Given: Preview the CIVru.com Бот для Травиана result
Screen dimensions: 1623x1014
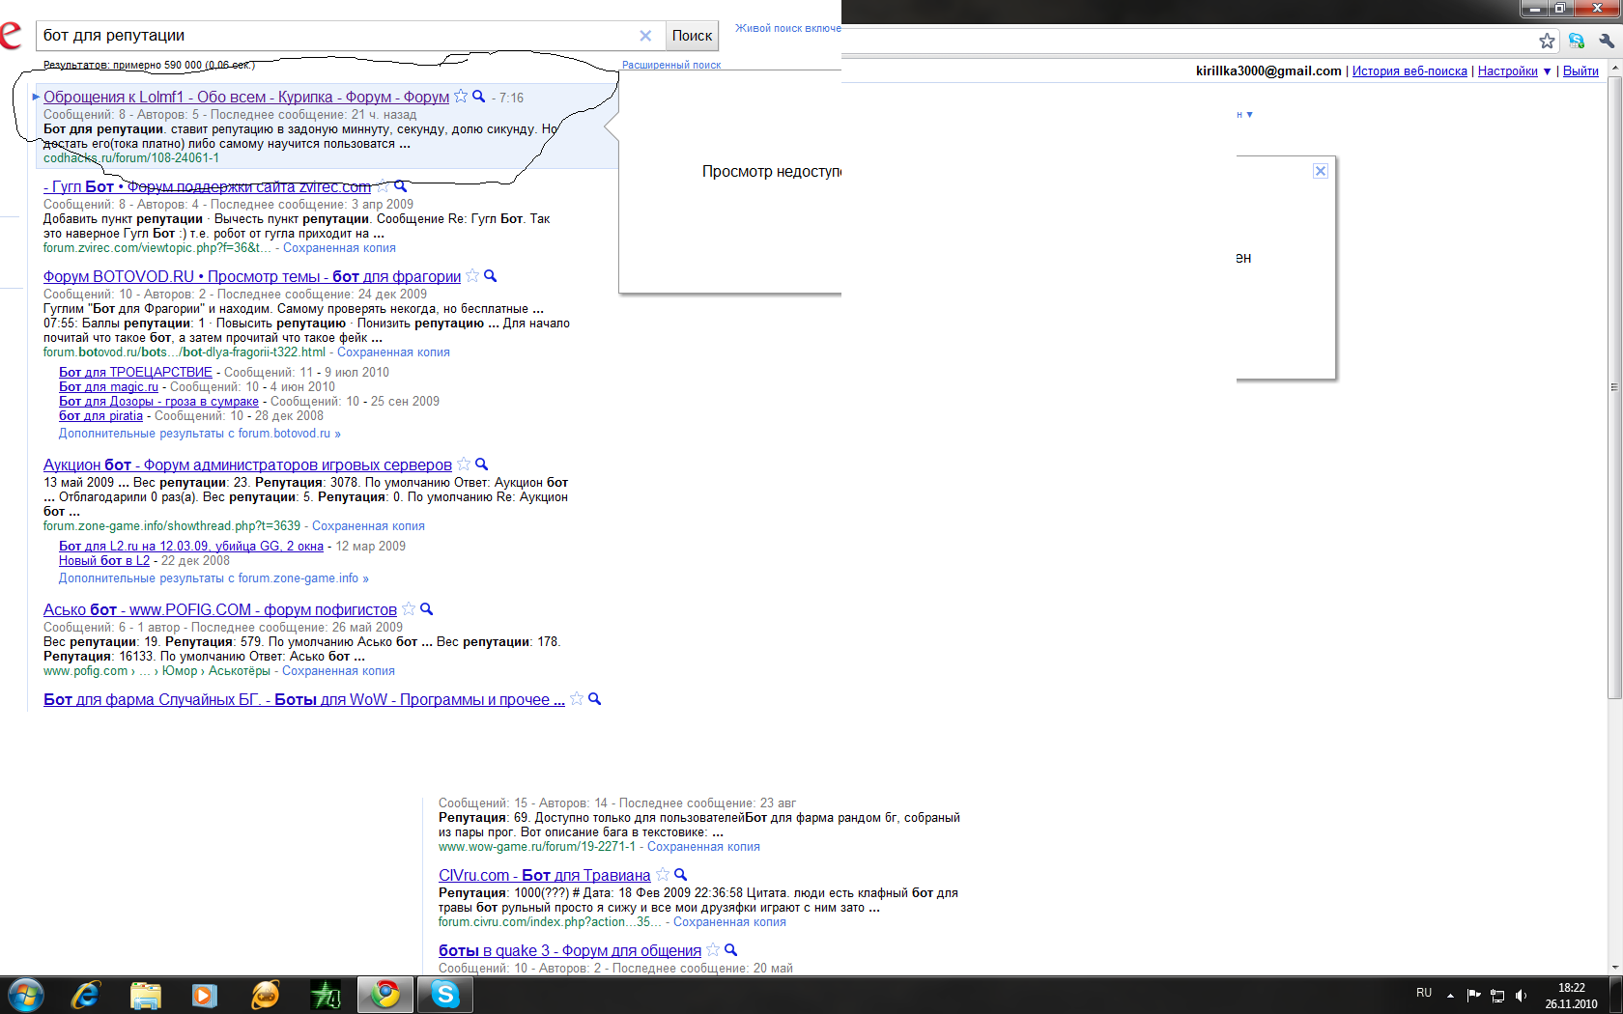Looking at the screenshot, I should [x=680, y=875].
